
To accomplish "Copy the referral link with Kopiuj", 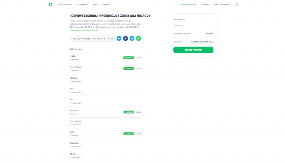I will pyautogui.click(x=111, y=39).
